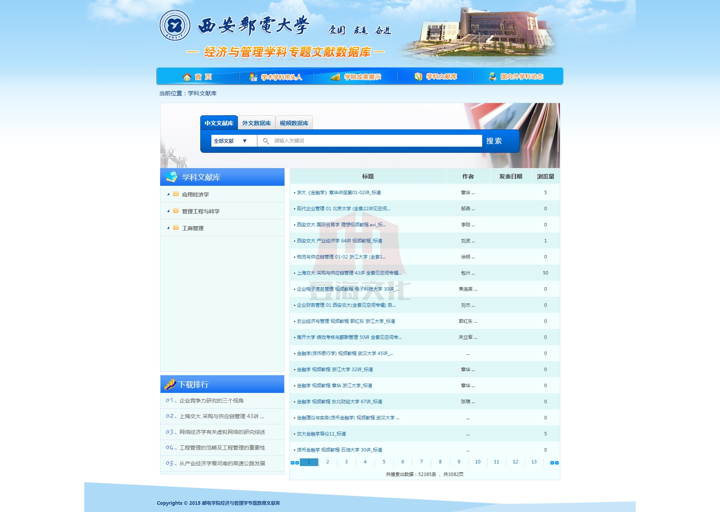Viewport: 720px width, 512px height.
Task: Click the bar chart achievements icon
Action: point(335,77)
